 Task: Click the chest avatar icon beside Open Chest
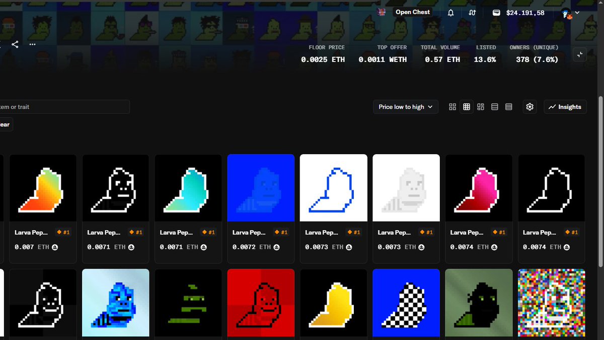coord(382,12)
